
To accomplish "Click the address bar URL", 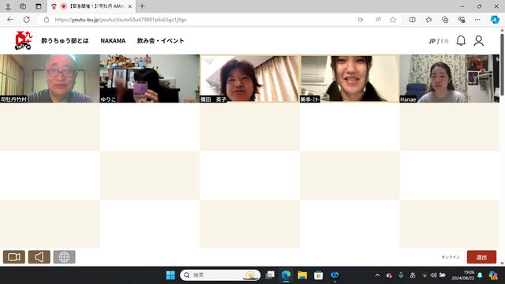I will click(121, 20).
